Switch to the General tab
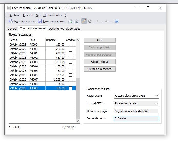Viewport: 178px width, 142px height. [x=12, y=29]
